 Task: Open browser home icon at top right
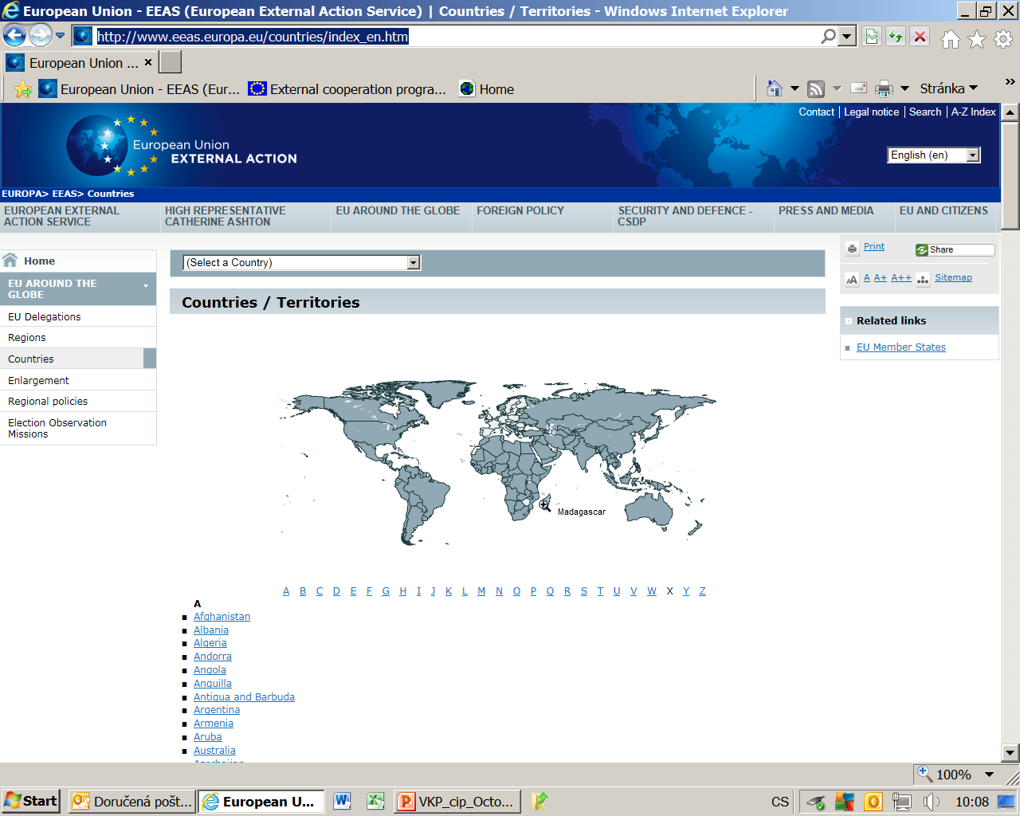(x=950, y=39)
